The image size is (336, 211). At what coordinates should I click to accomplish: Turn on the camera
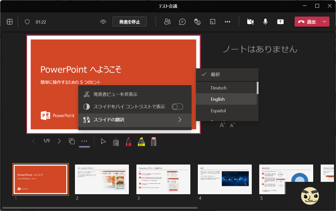pyautogui.click(x=250, y=22)
